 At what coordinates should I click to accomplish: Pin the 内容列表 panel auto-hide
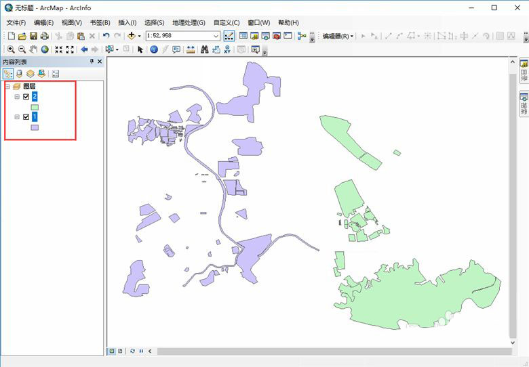[x=92, y=61]
